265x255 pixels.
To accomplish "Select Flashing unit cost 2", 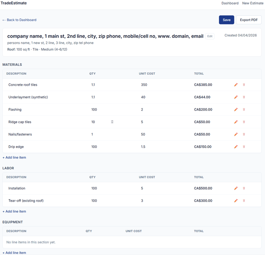I will click(142, 110).
